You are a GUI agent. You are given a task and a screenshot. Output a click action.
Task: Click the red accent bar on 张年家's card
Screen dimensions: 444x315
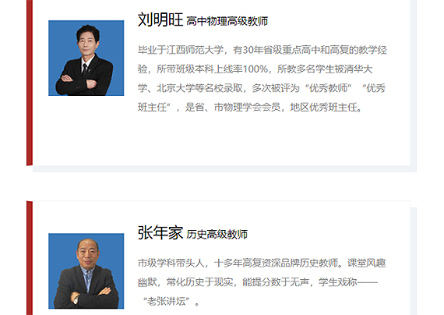pyautogui.click(x=30, y=258)
